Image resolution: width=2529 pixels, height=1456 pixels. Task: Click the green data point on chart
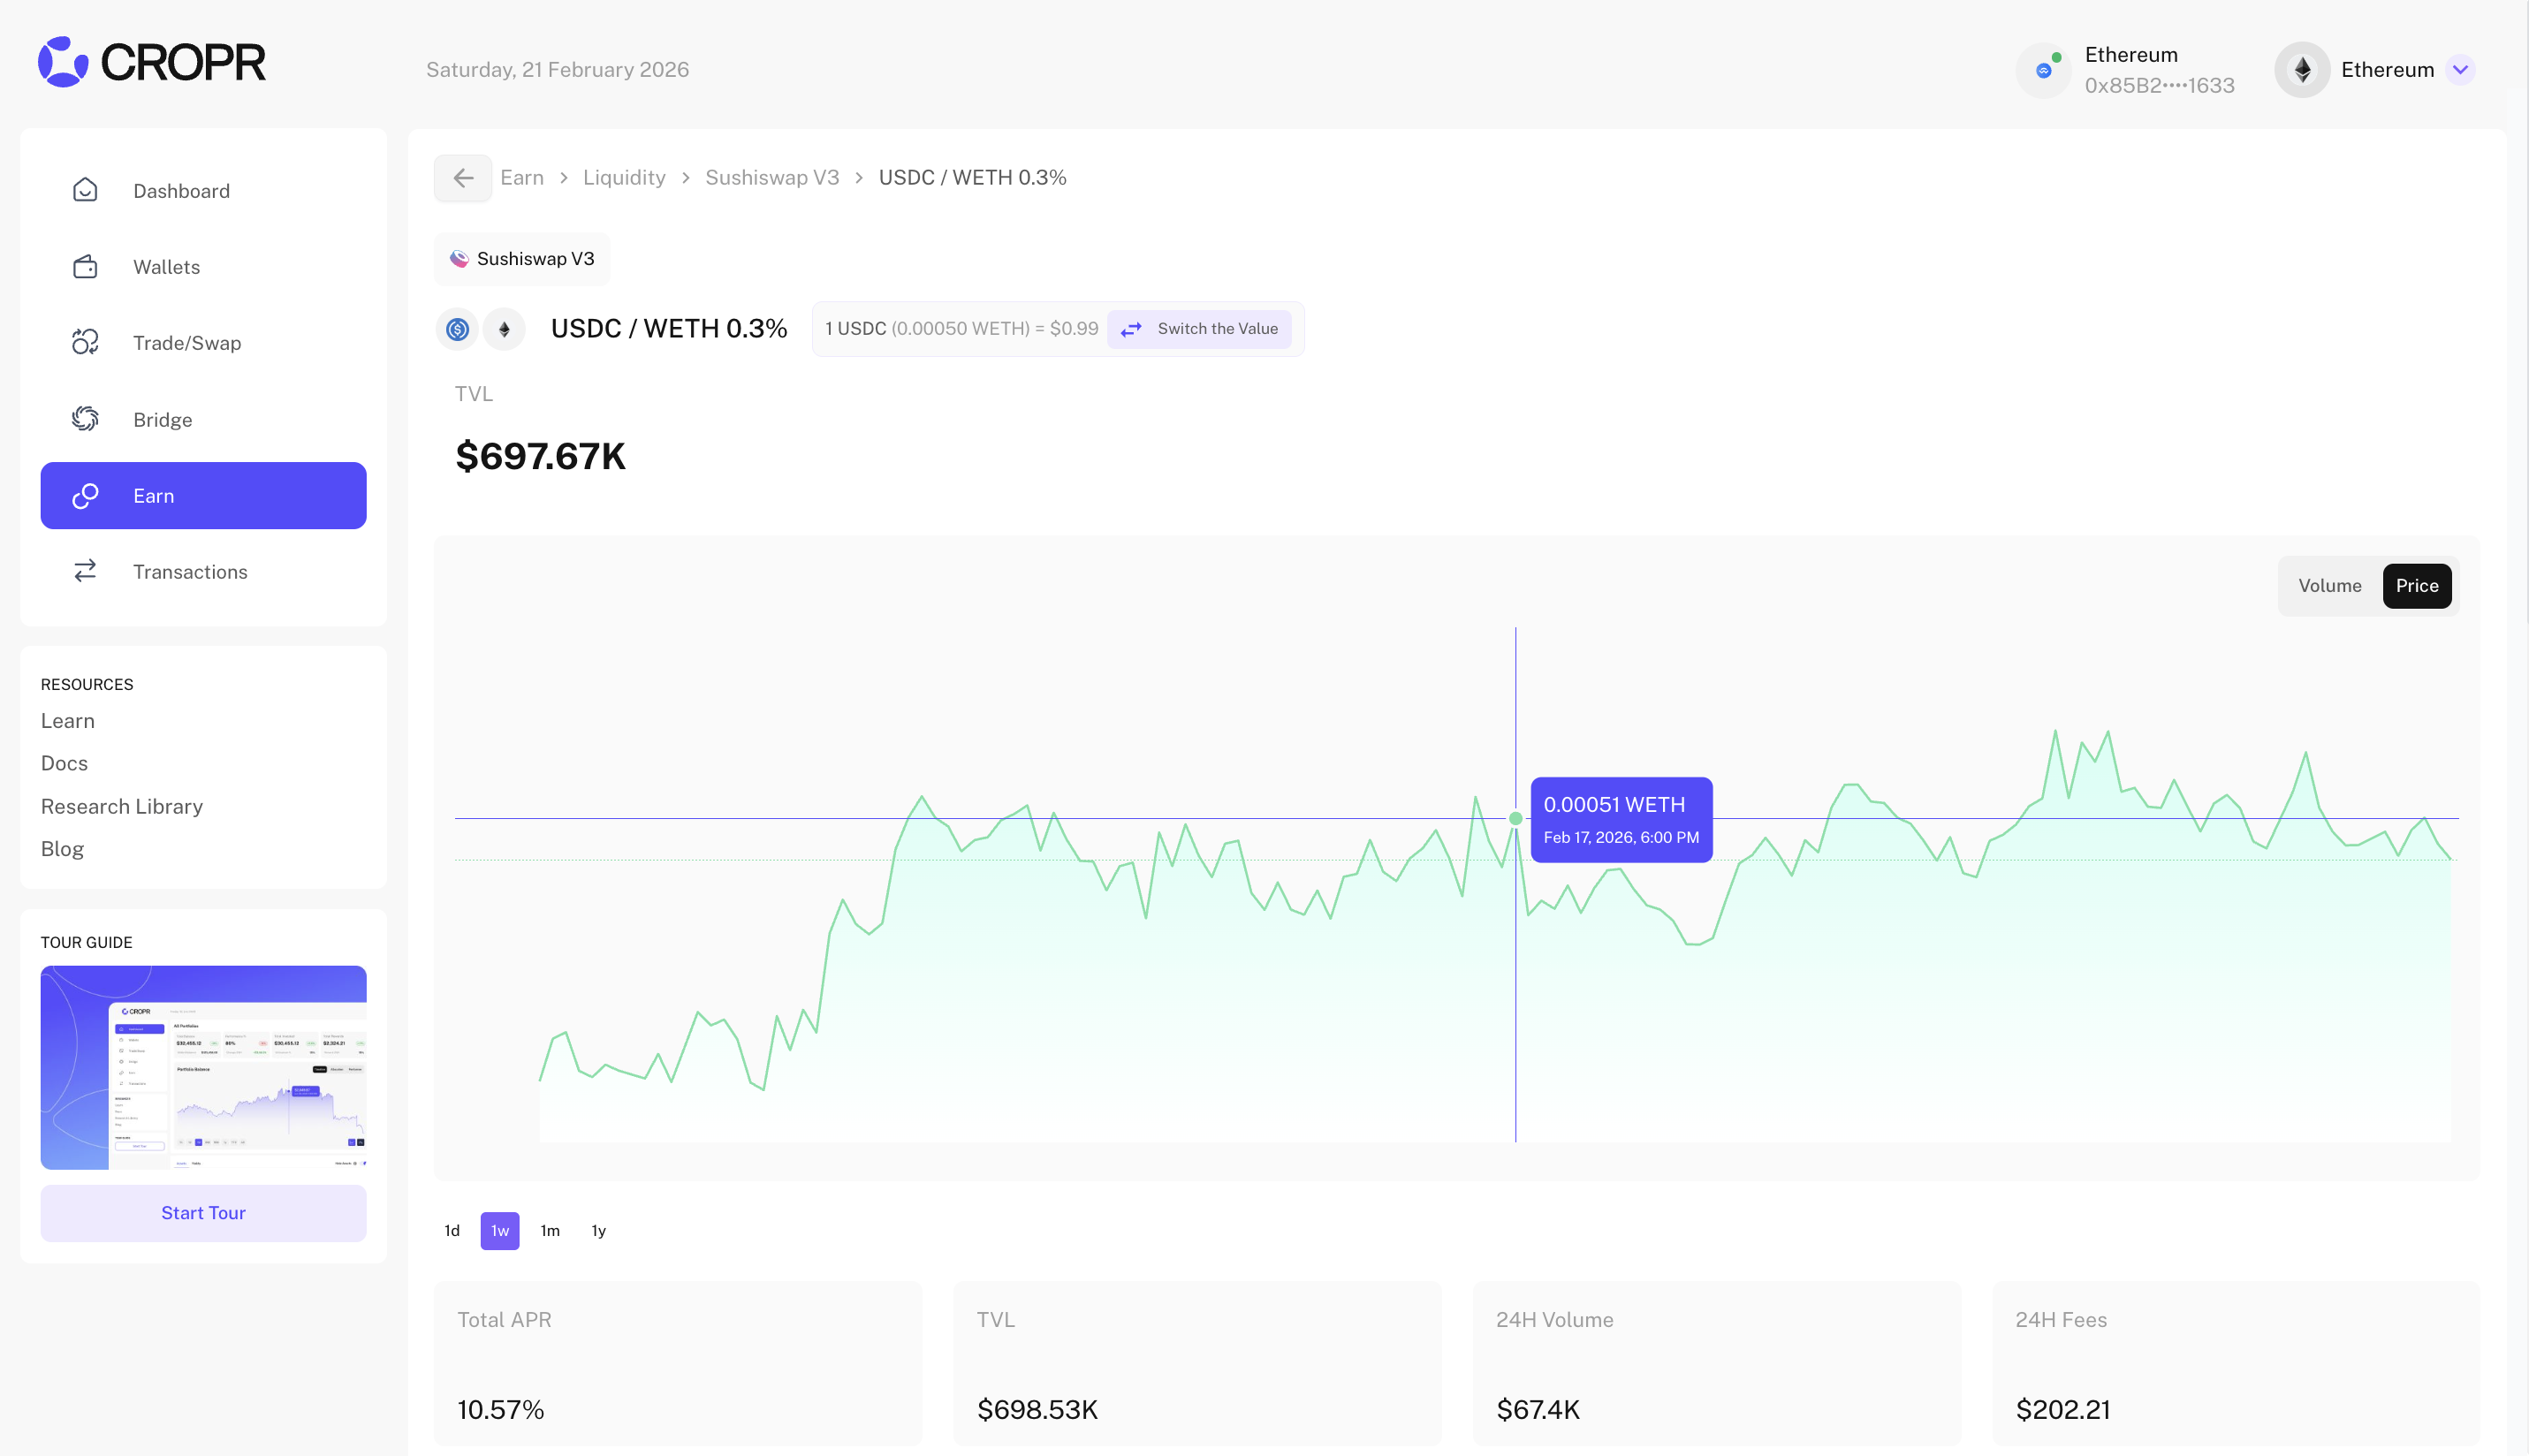tap(1516, 819)
